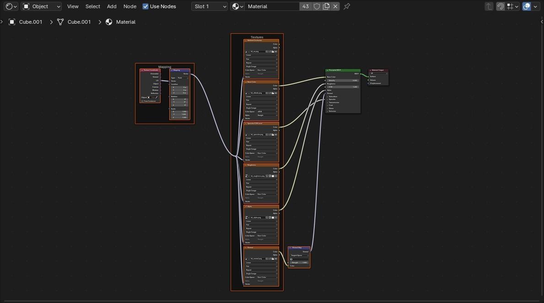Unlink the material with the X button
The width and height of the screenshot is (544, 303).
click(x=335, y=6)
